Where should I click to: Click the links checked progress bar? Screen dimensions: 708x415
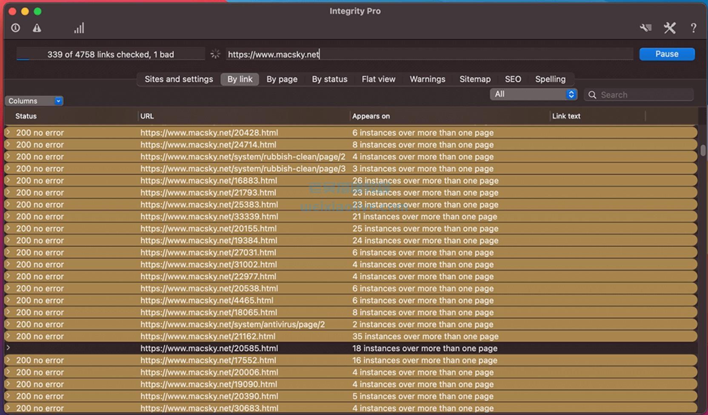click(111, 54)
